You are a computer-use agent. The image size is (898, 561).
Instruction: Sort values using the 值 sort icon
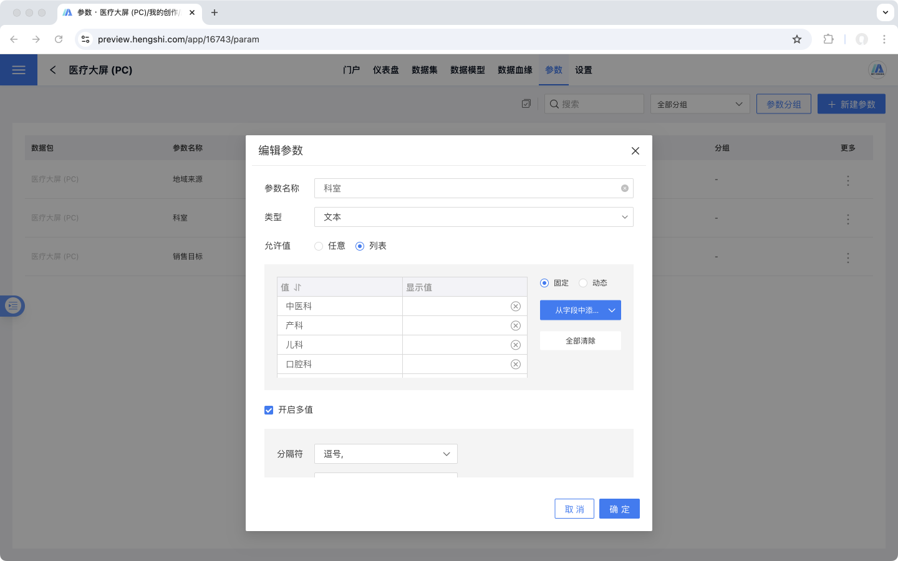click(x=297, y=287)
